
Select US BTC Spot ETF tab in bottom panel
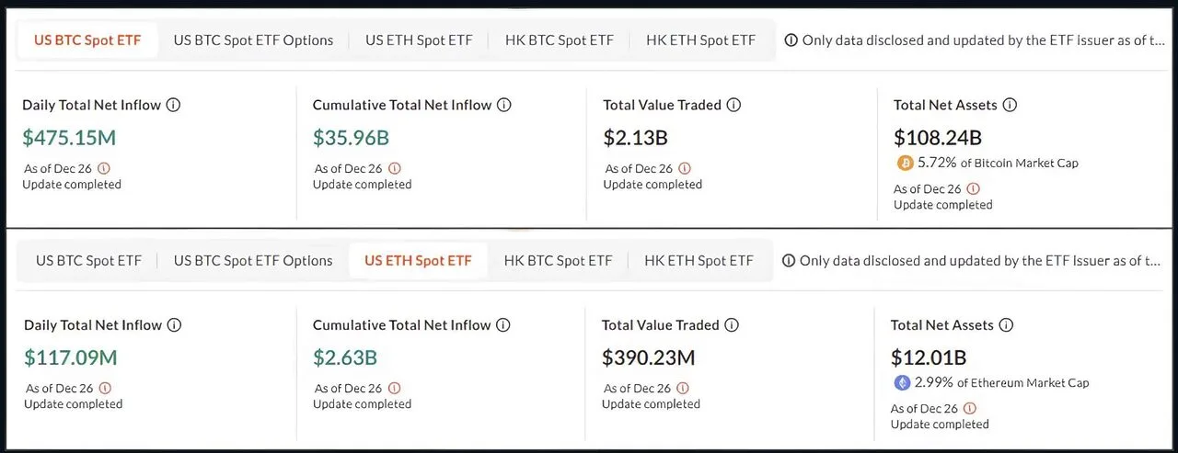click(88, 261)
